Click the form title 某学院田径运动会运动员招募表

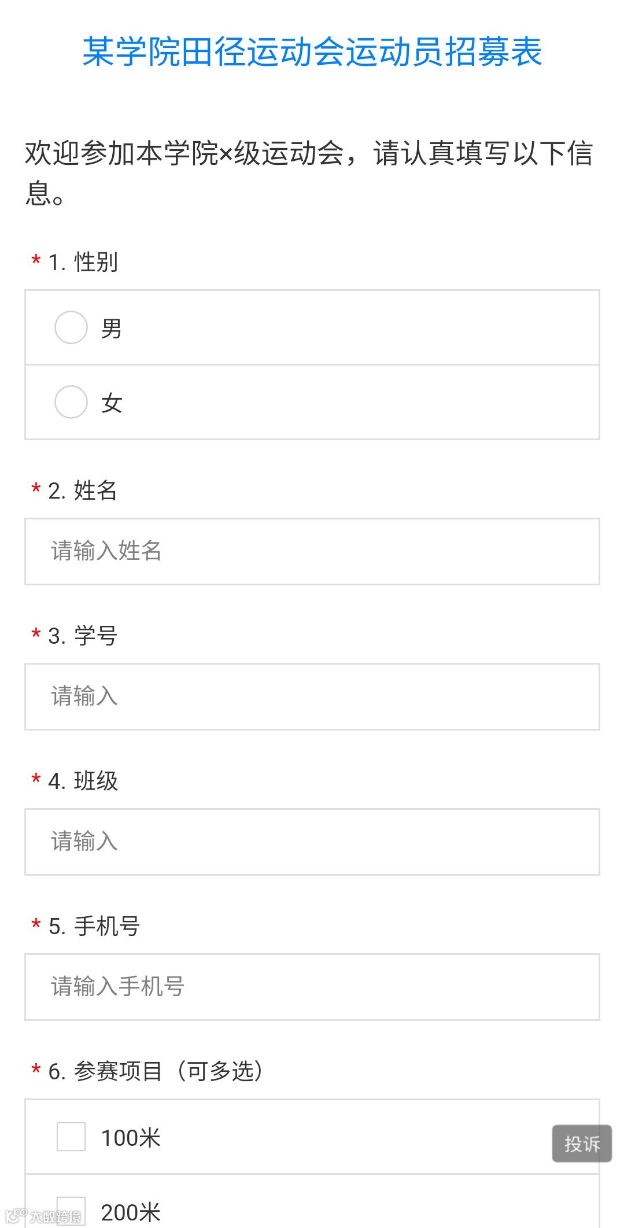312,51
